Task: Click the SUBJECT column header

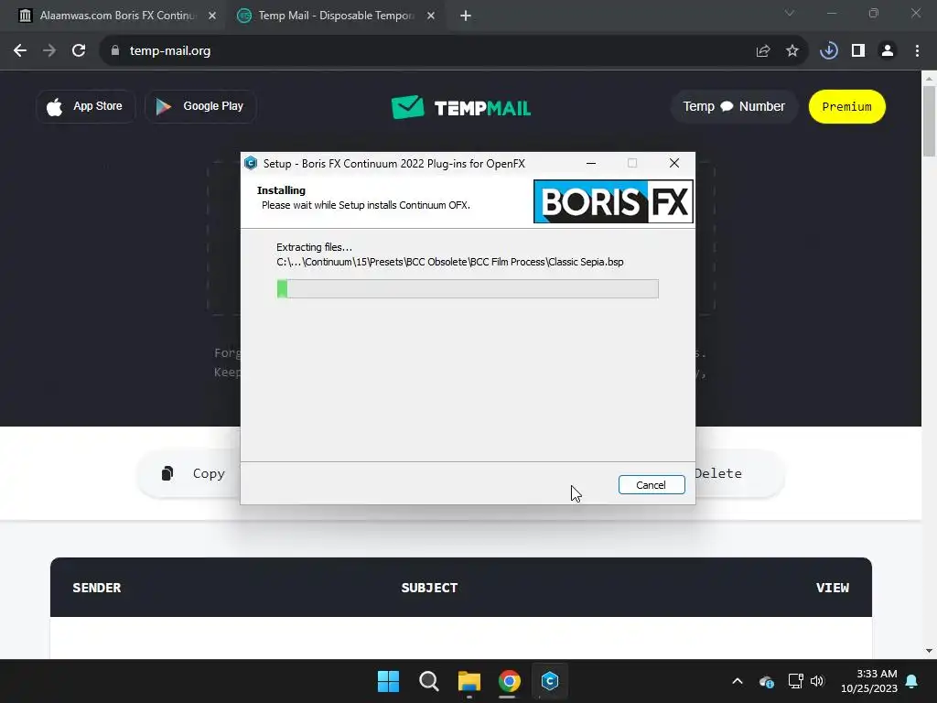Action: [x=429, y=588]
